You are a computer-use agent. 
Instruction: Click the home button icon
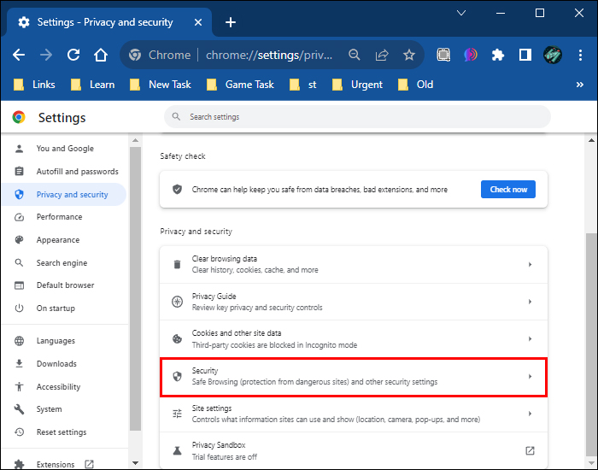pos(101,55)
